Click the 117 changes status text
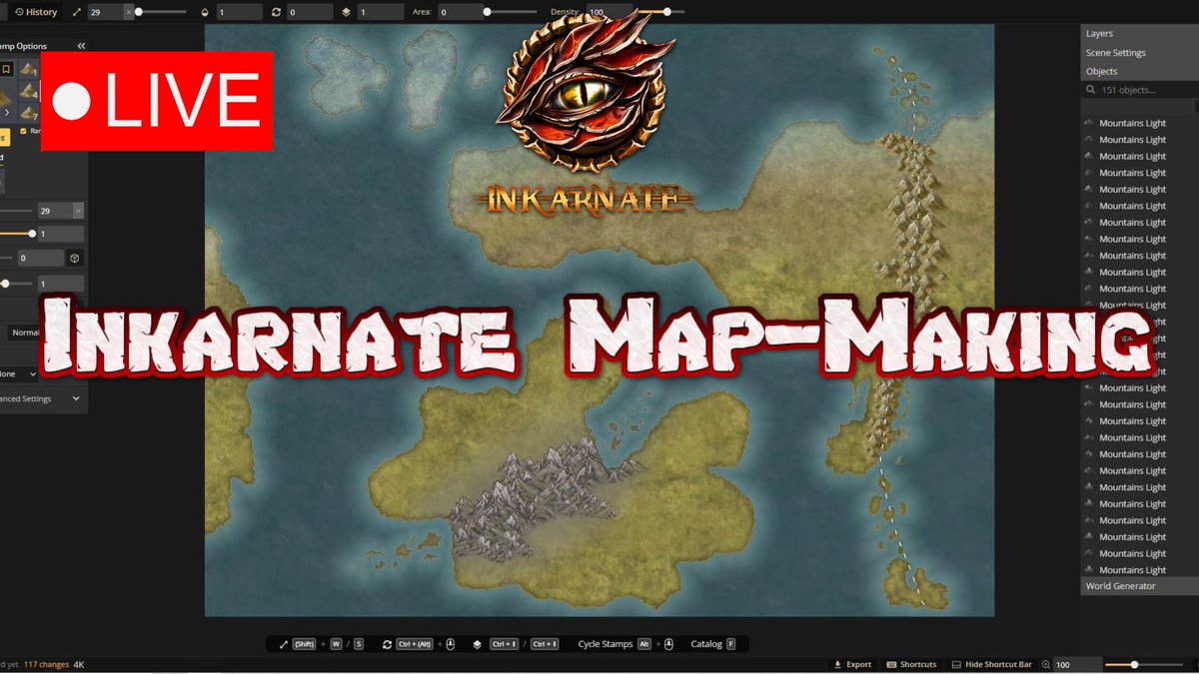Screen dimensions: 1199x674 point(46,664)
